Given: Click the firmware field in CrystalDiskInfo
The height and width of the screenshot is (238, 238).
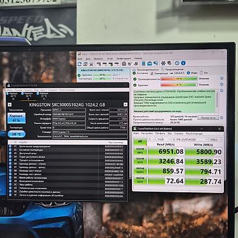Looking at the screenshot, I should click(x=69, y=110).
